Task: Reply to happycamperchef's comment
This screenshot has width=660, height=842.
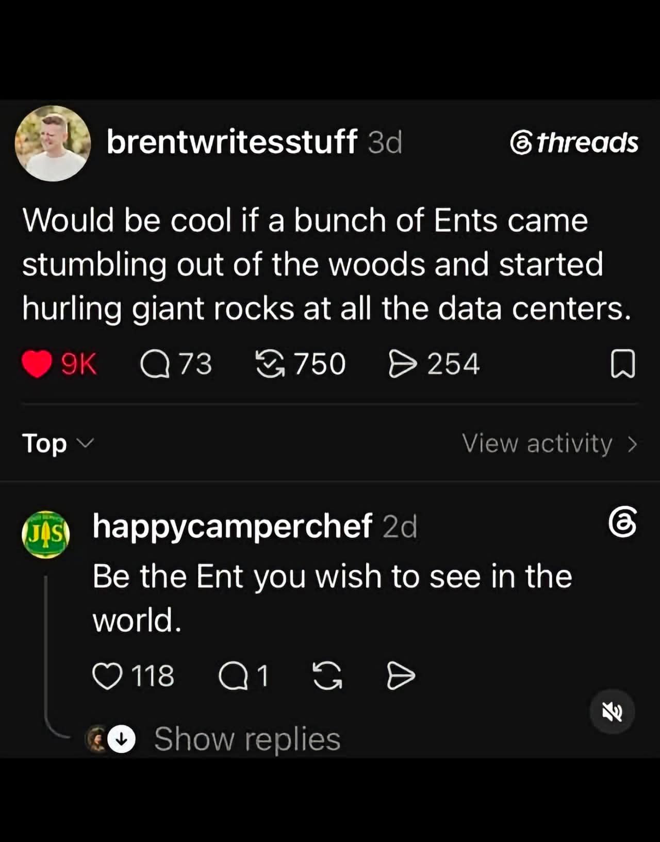Action: tap(234, 676)
